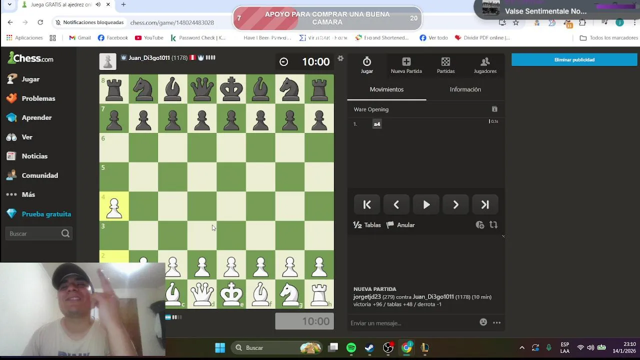Step forward one move
The height and width of the screenshot is (360, 640).
click(455, 204)
